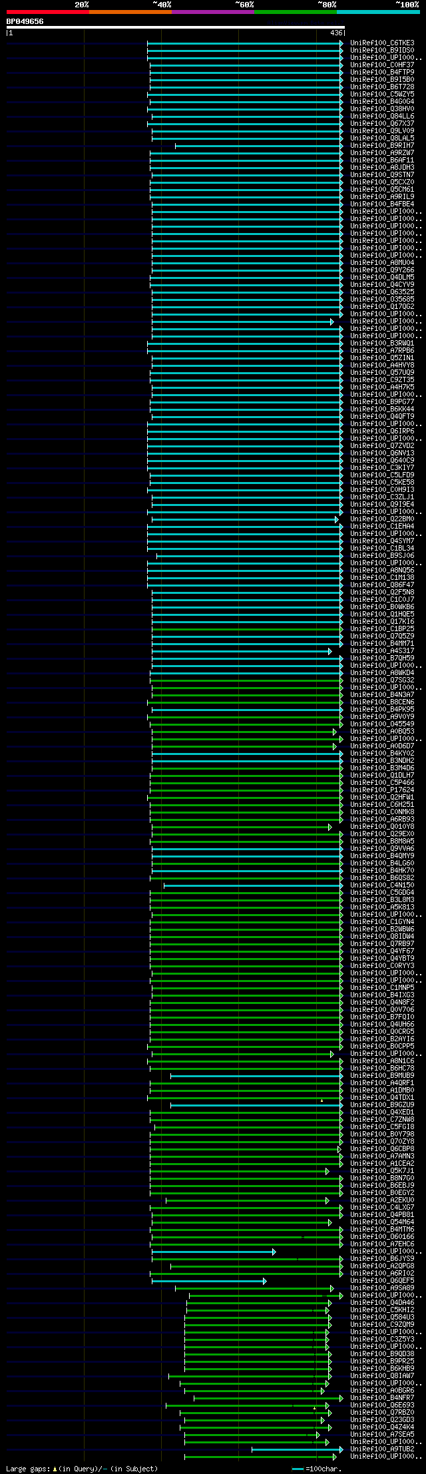426x1474 pixels.
Task: Select the UniRef100_B4FBE4 entry
Action: tap(382, 204)
